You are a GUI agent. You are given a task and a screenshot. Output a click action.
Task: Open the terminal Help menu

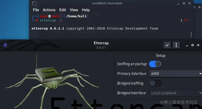point(86,10)
